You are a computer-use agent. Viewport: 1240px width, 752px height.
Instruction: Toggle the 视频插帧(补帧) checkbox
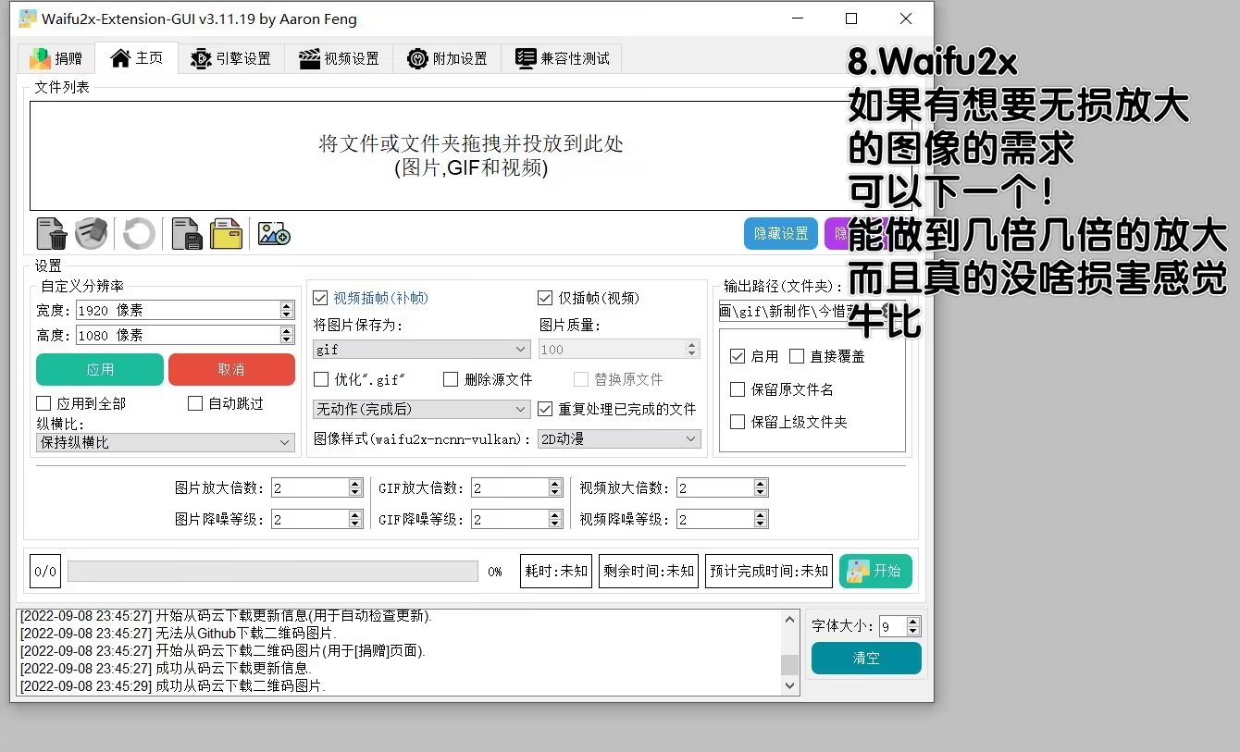click(x=321, y=298)
